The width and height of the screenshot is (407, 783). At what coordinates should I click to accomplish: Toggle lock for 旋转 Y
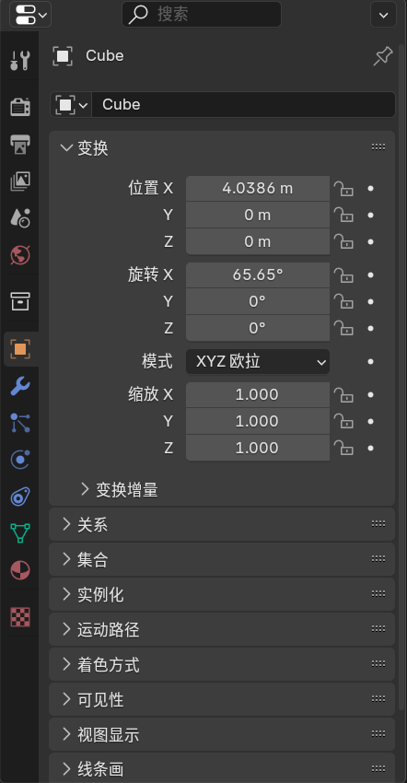tap(343, 301)
